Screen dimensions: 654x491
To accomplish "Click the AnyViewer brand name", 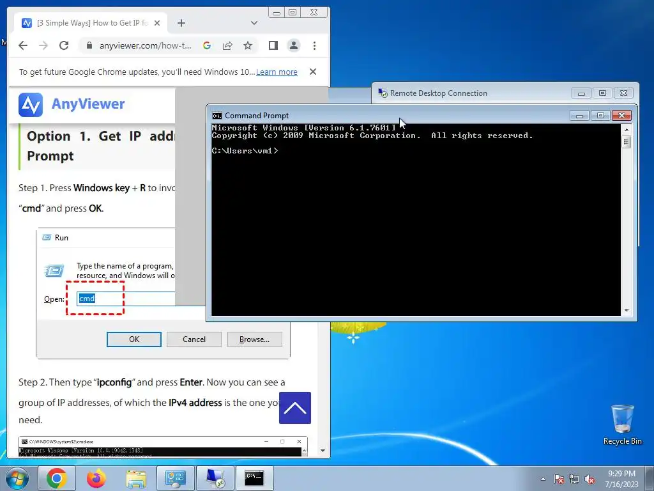I will click(x=88, y=104).
